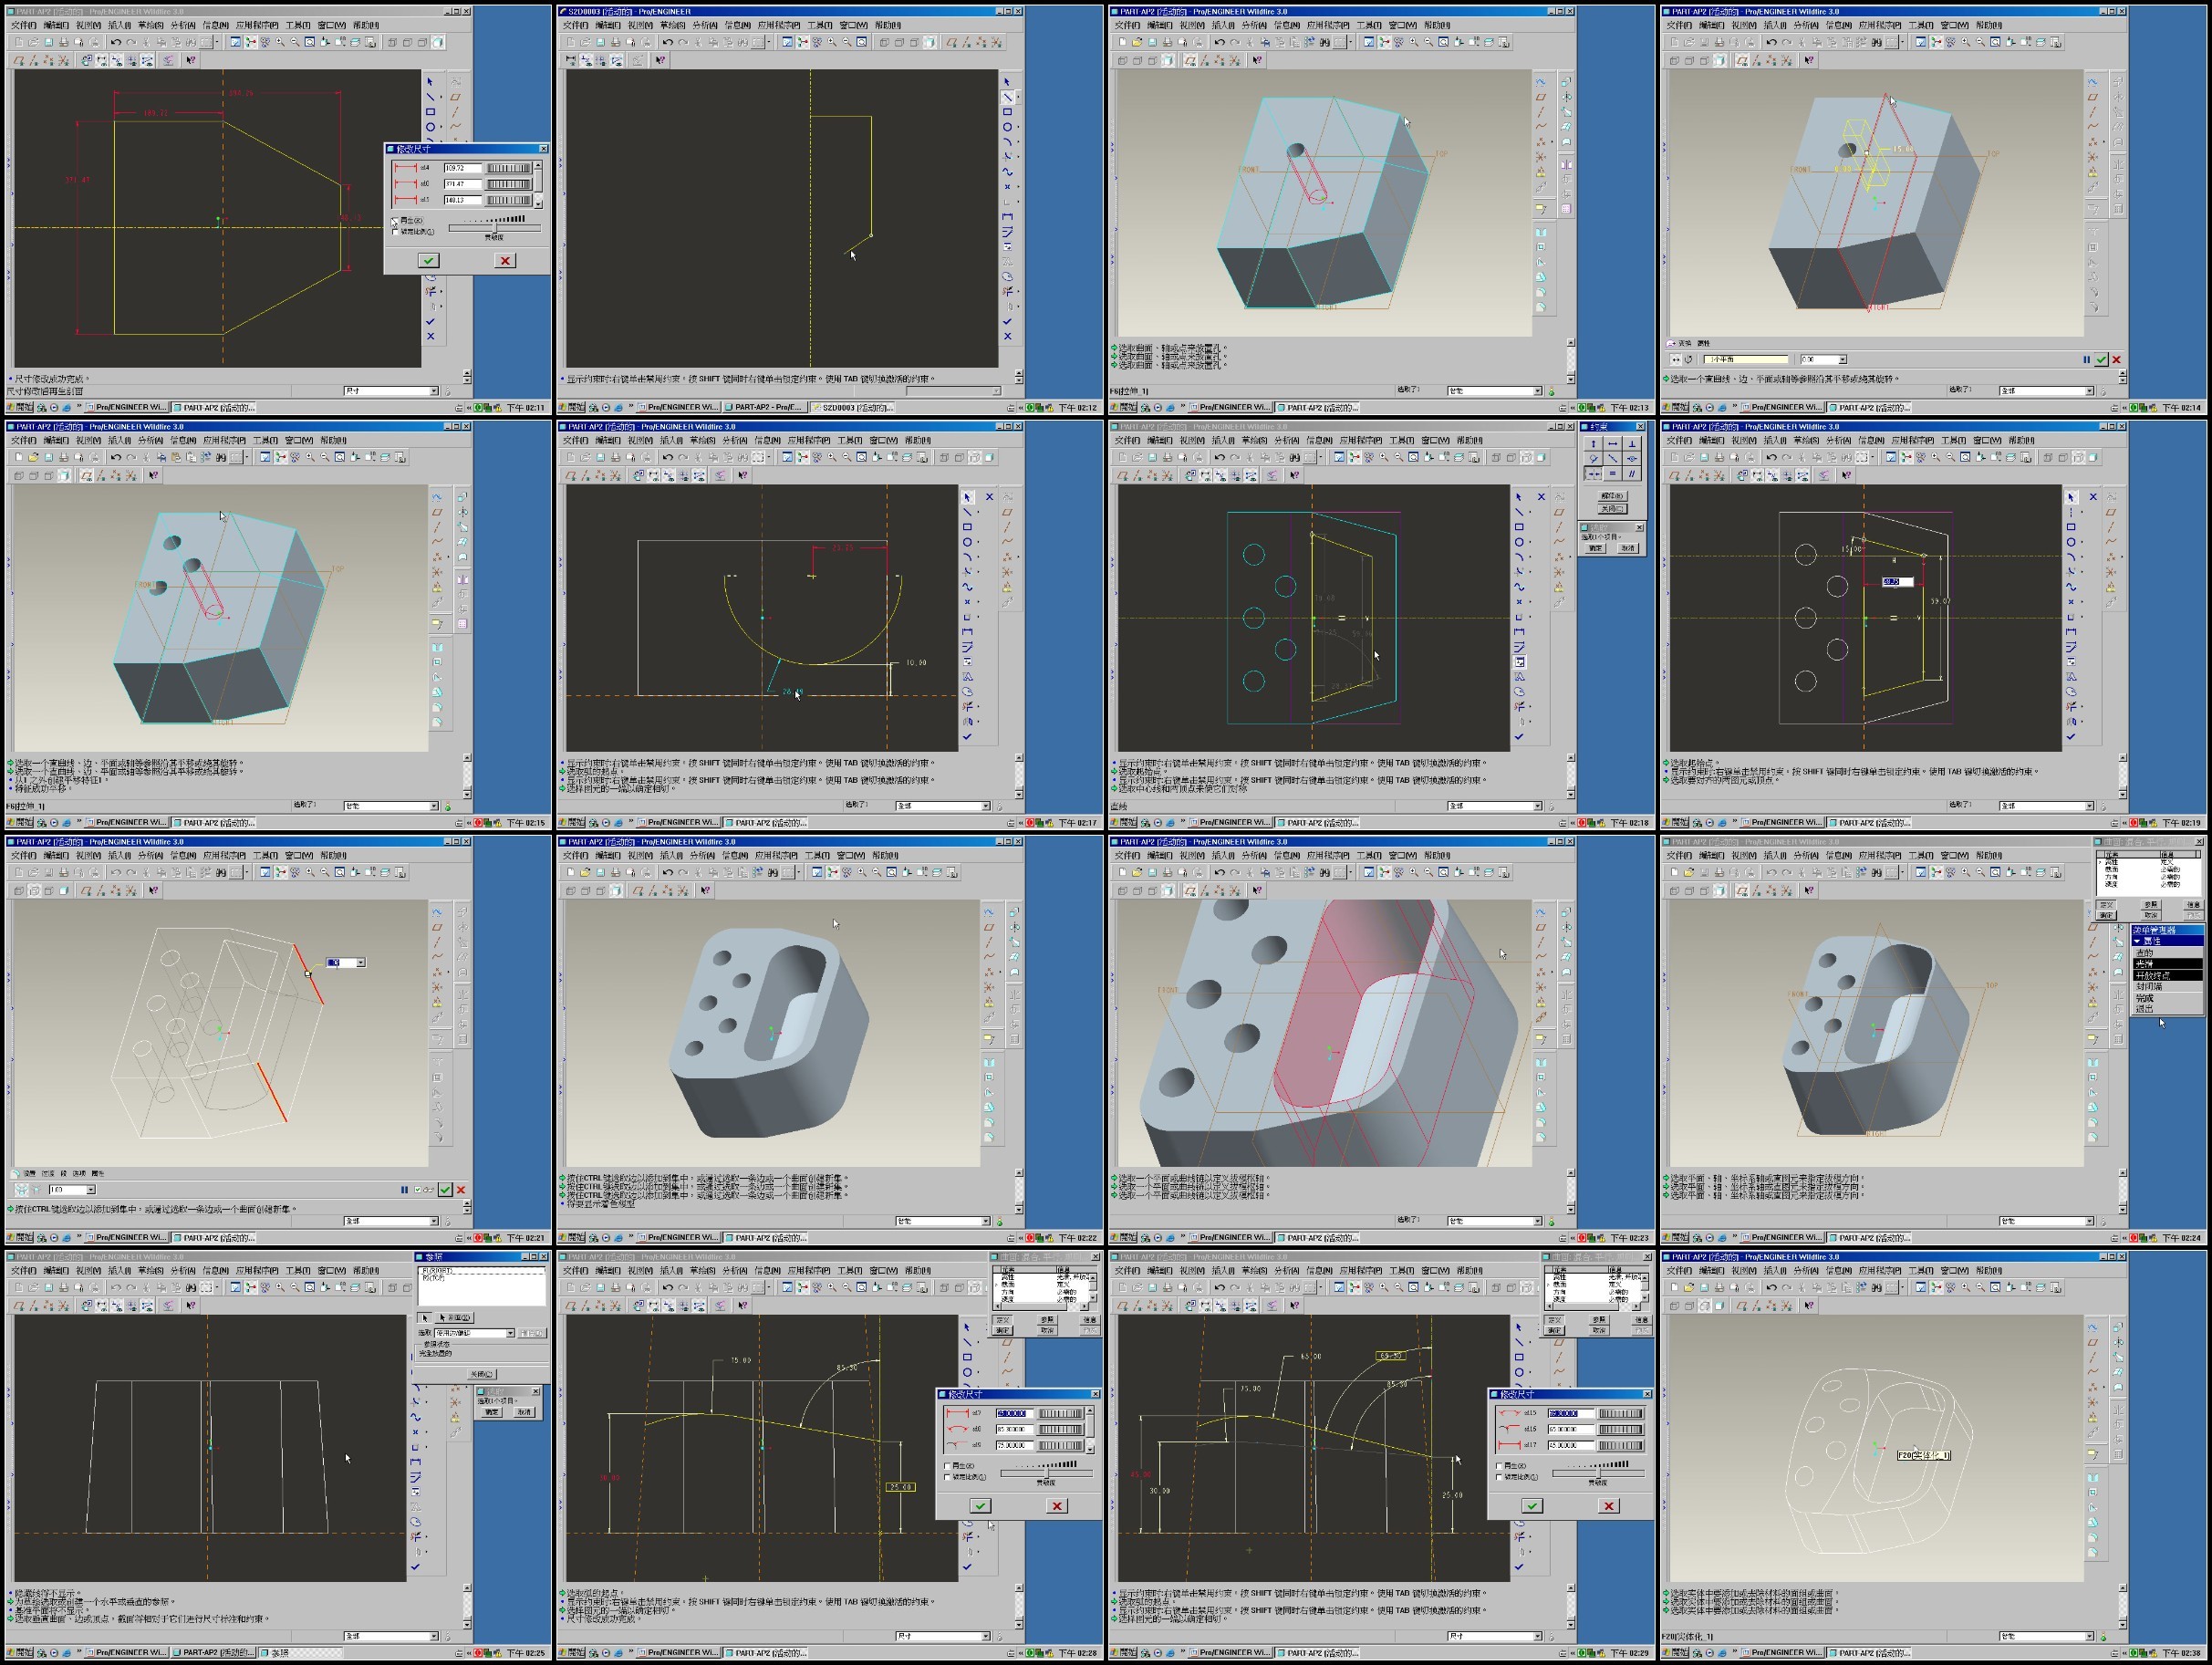
Task: Open the filter dropdown in 02:24 window status bar
Action: click(x=2090, y=1221)
